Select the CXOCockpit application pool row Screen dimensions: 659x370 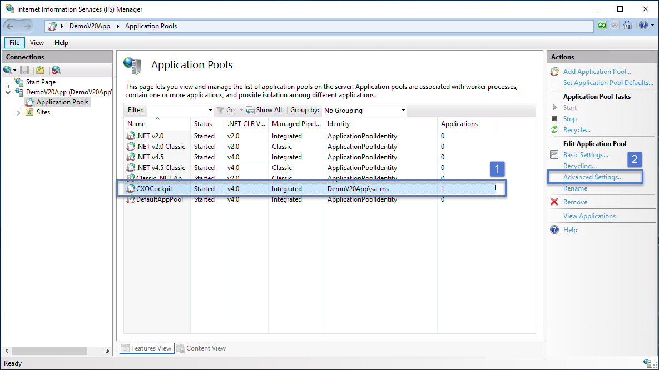[310, 189]
